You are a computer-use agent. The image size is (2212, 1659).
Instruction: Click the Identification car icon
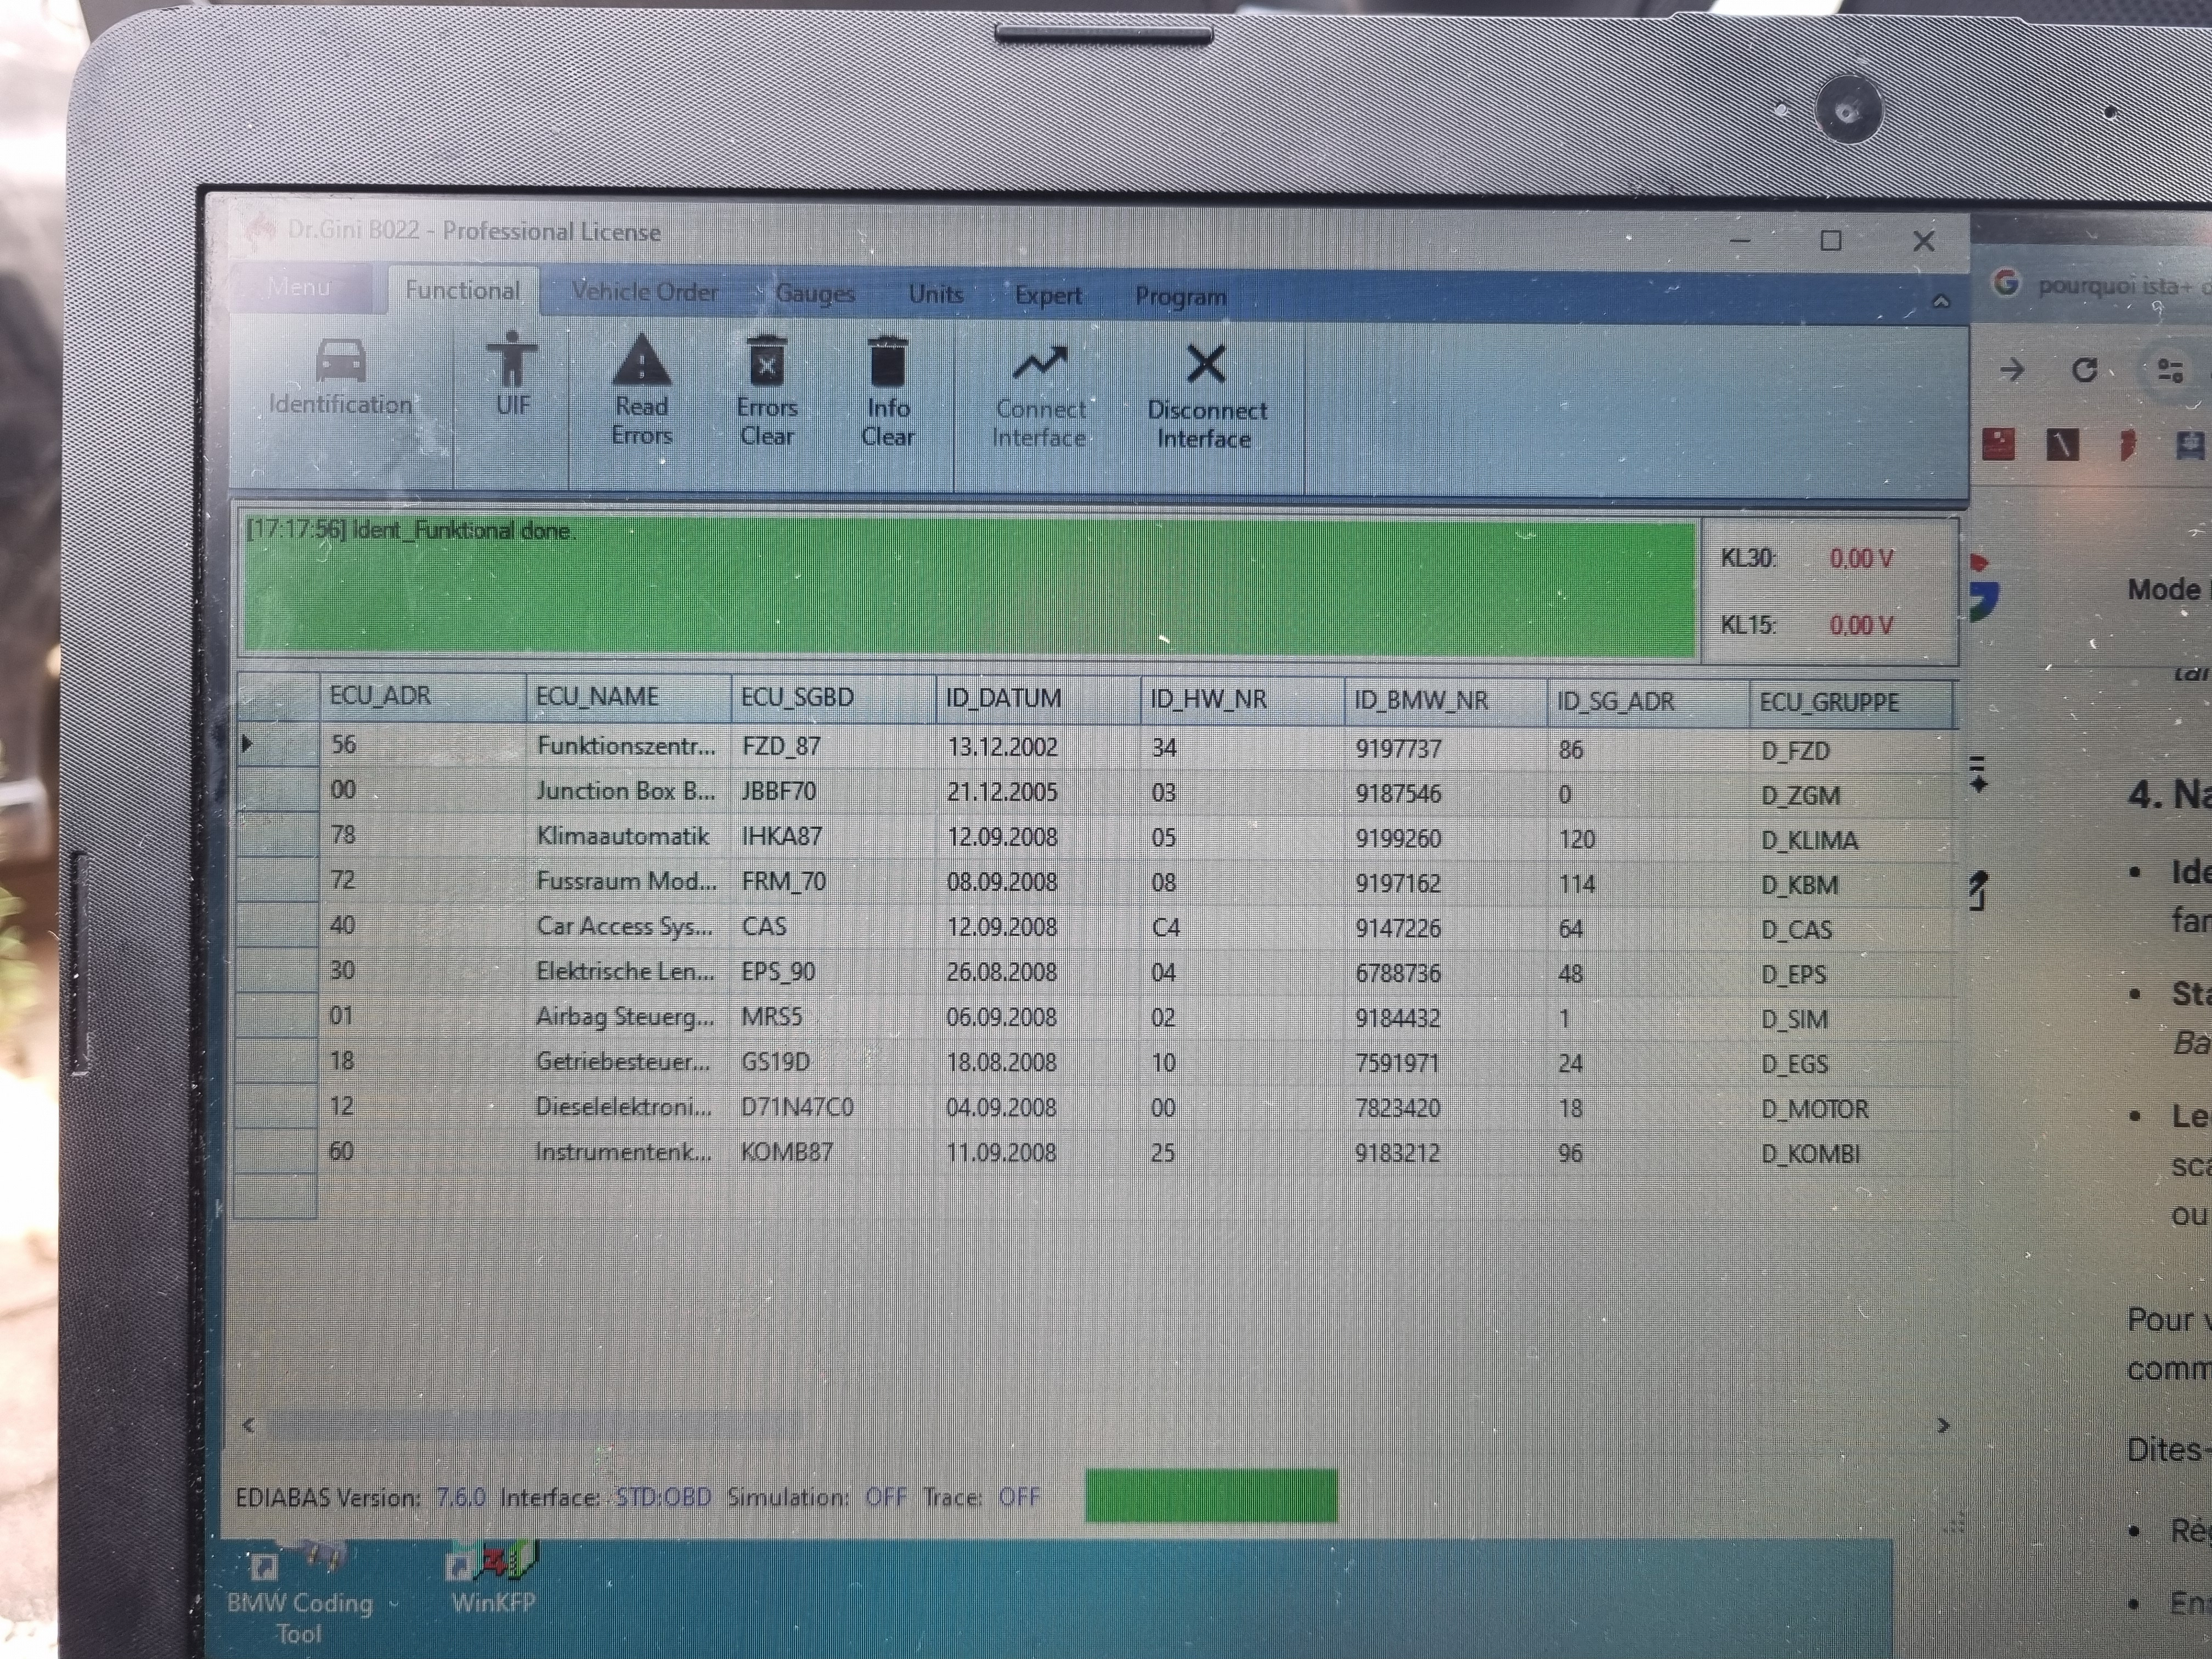(x=340, y=360)
